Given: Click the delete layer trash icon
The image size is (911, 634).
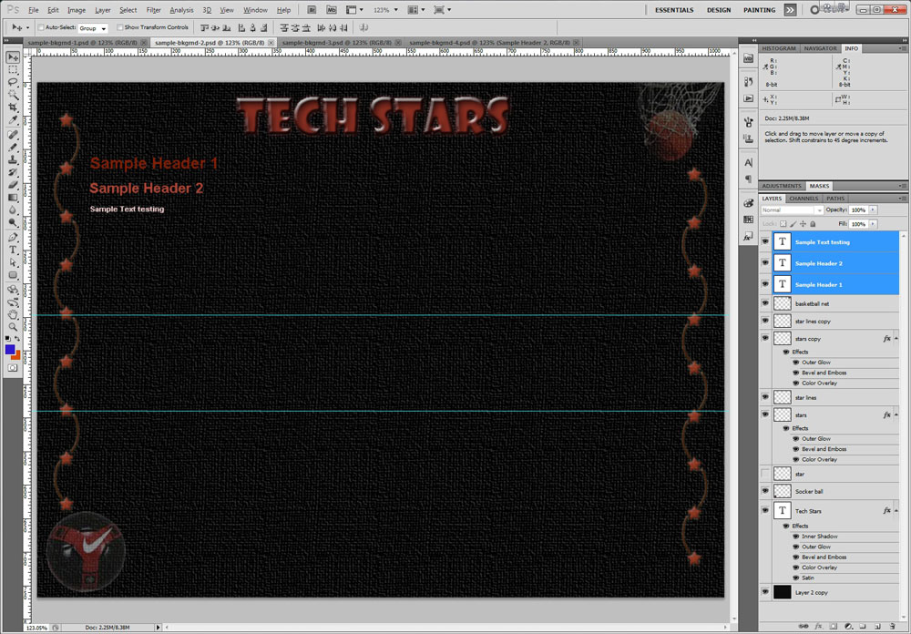Looking at the screenshot, I should (890, 627).
